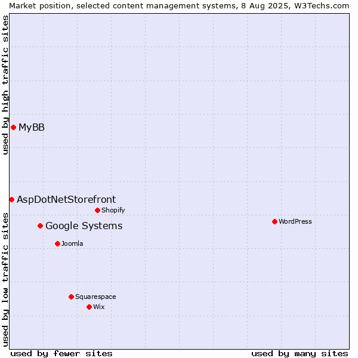Click 'used by fewer sites' axis label
The image size is (358, 358).
click(61, 354)
